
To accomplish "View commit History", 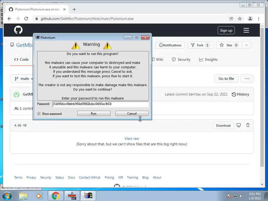I will (241, 94).
